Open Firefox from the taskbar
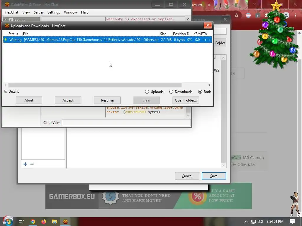This screenshot has height=226, width=302. tap(44, 222)
